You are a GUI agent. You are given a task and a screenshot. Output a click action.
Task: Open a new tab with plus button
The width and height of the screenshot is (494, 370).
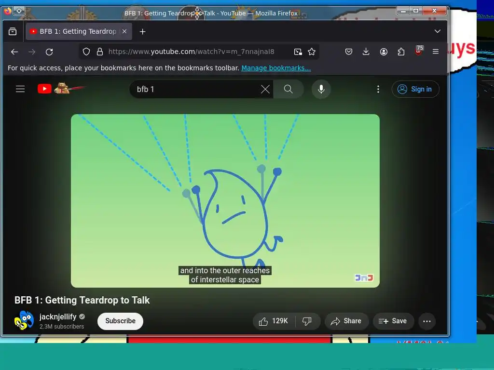142,31
